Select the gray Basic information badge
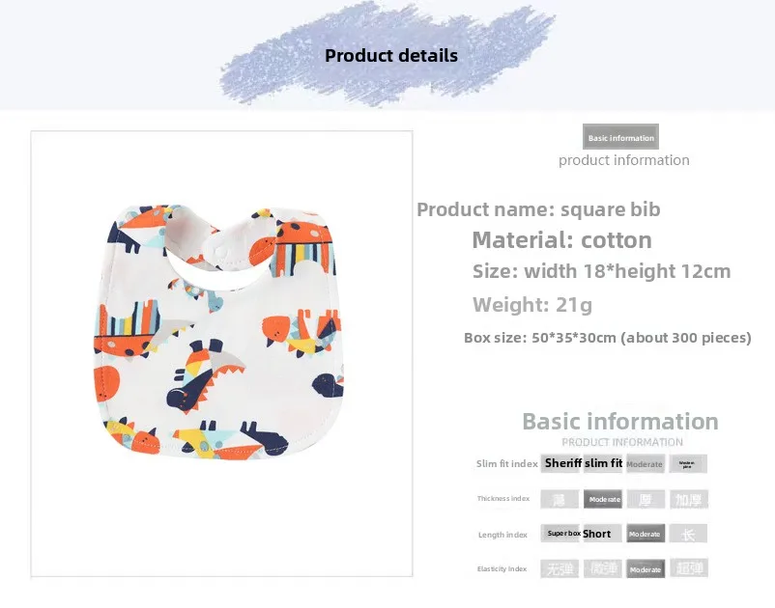 tap(620, 137)
